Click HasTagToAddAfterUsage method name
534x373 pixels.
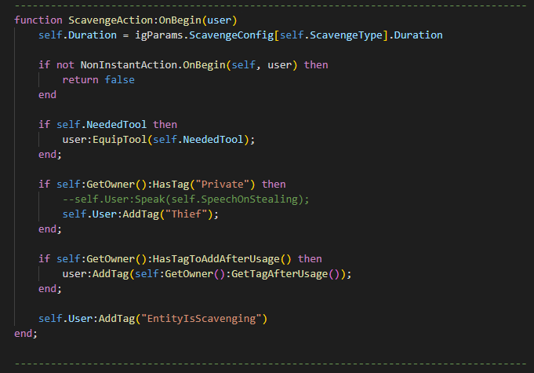click(x=216, y=259)
